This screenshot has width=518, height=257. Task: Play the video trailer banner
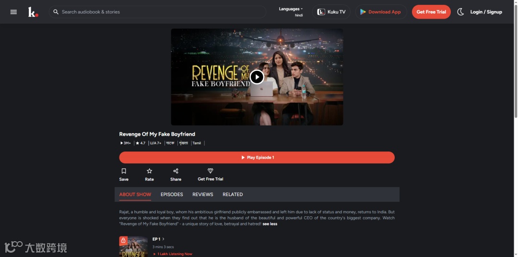pyautogui.click(x=257, y=77)
